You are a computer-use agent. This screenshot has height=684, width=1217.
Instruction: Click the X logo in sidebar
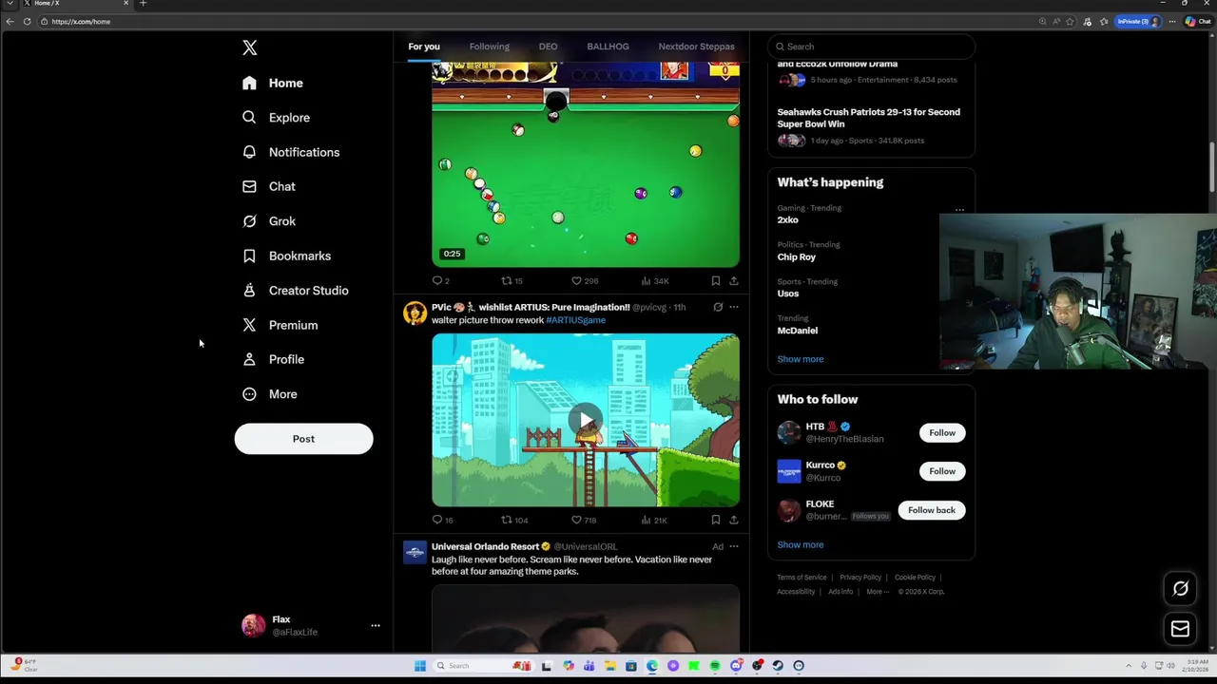(249, 47)
